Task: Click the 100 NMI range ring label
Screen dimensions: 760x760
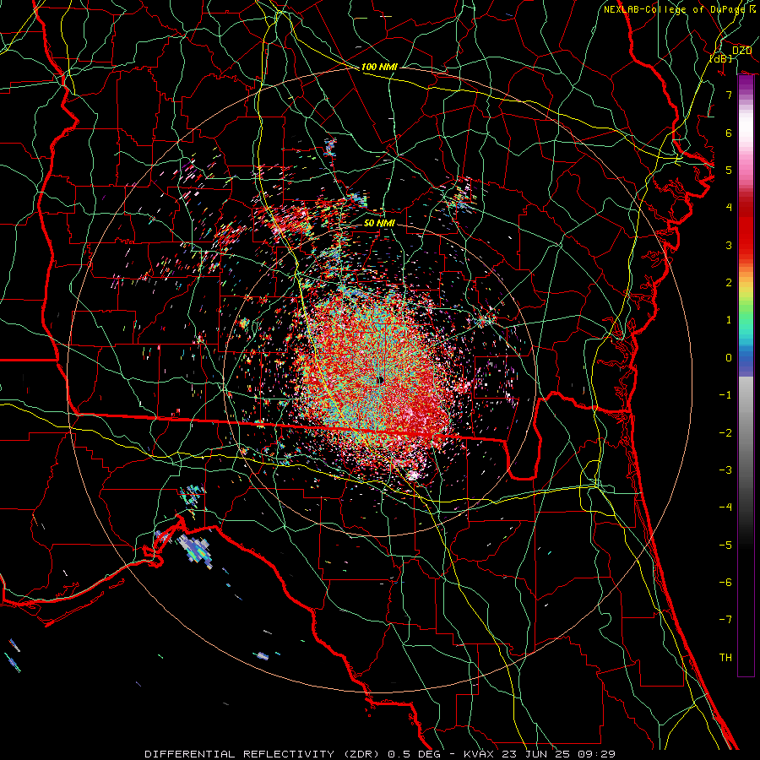Action: [379, 67]
